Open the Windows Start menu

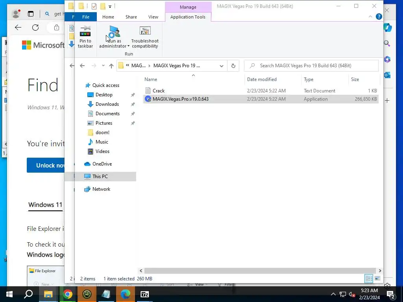9,294
